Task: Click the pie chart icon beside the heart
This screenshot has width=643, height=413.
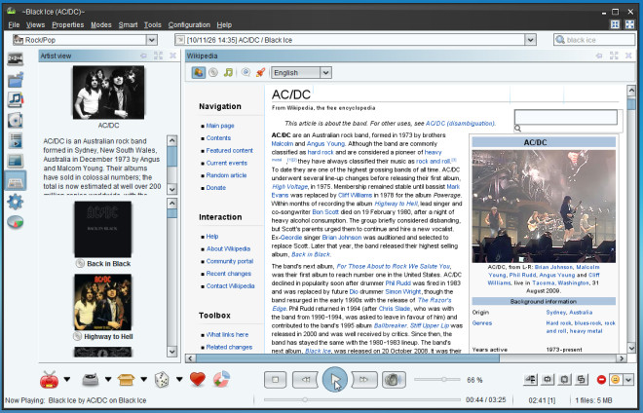Action: (x=221, y=379)
